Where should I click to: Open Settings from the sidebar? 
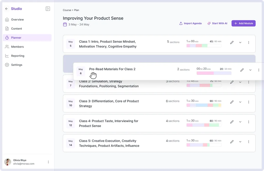[27, 65]
